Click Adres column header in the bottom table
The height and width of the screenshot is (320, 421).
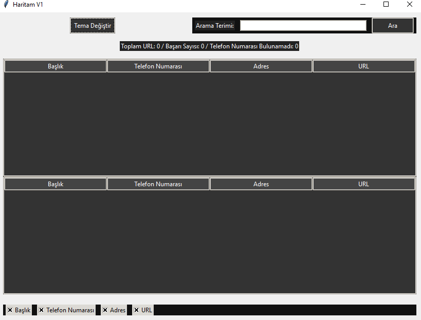(x=261, y=184)
